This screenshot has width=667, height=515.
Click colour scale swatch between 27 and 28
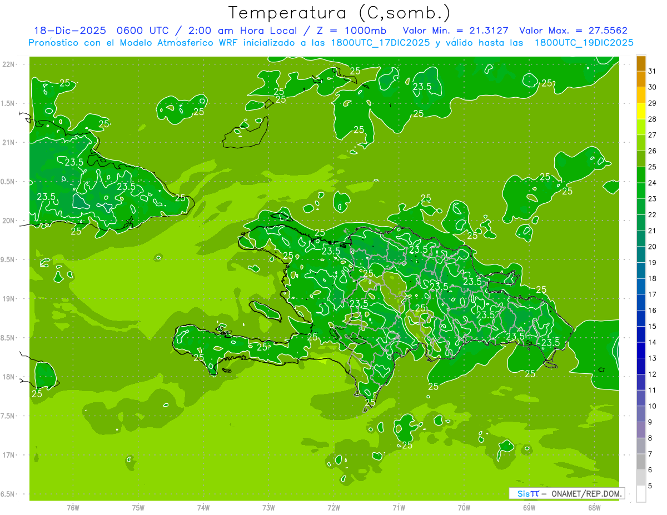point(641,127)
